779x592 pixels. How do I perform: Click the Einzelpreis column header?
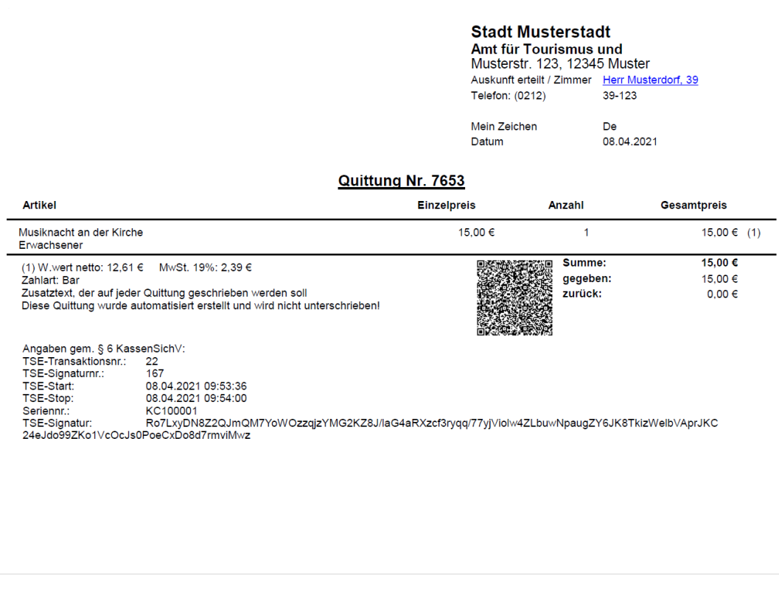click(x=446, y=205)
